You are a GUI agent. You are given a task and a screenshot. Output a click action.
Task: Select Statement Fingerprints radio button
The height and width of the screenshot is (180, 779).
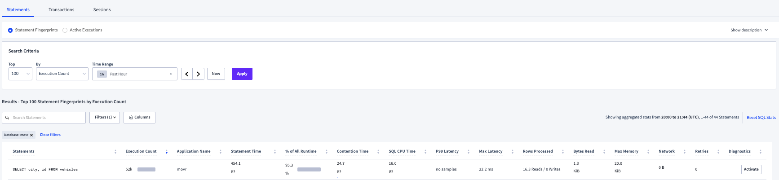[x=10, y=31]
